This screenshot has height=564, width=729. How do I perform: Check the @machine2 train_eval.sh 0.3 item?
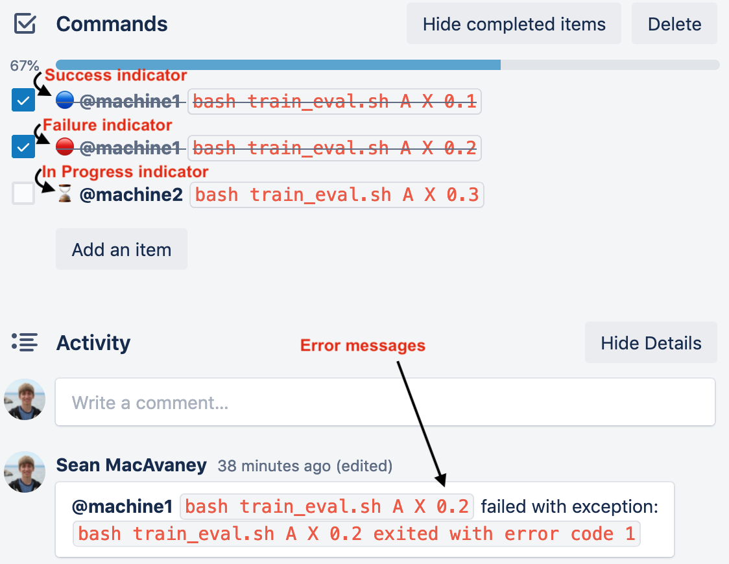click(23, 193)
